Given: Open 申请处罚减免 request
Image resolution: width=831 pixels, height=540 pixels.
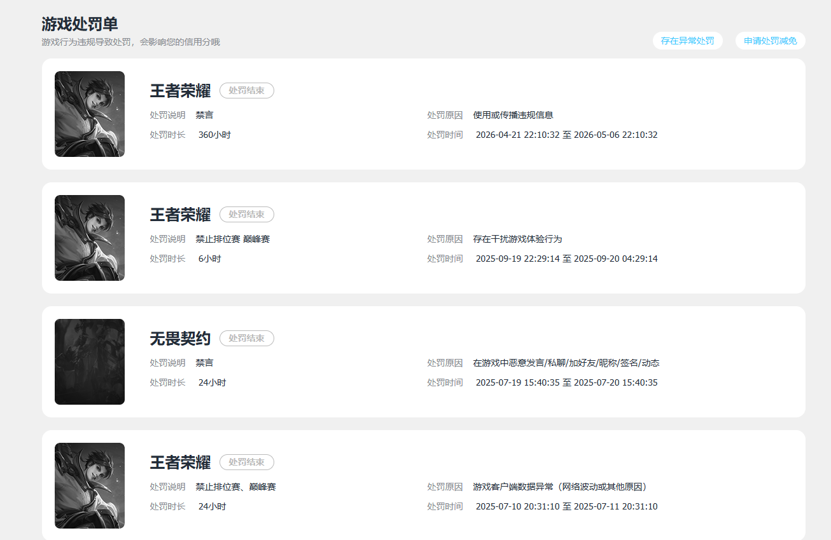Looking at the screenshot, I should point(771,41).
